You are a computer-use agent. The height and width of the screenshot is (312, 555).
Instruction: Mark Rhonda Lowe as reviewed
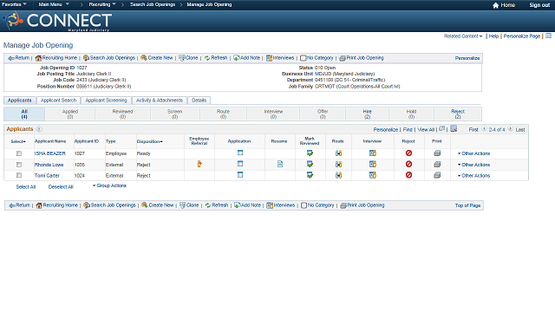[310, 164]
